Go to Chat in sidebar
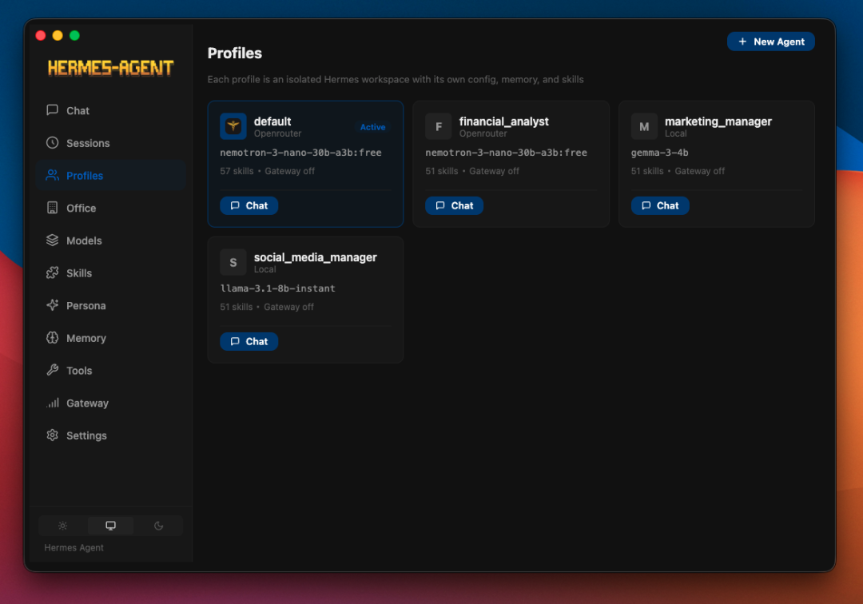Viewport: 863px width, 604px height. 110,110
